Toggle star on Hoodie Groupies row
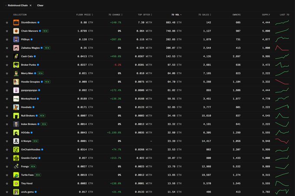Image resolution: width=295 pixels, height=196 pixels. (x=7, y=82)
